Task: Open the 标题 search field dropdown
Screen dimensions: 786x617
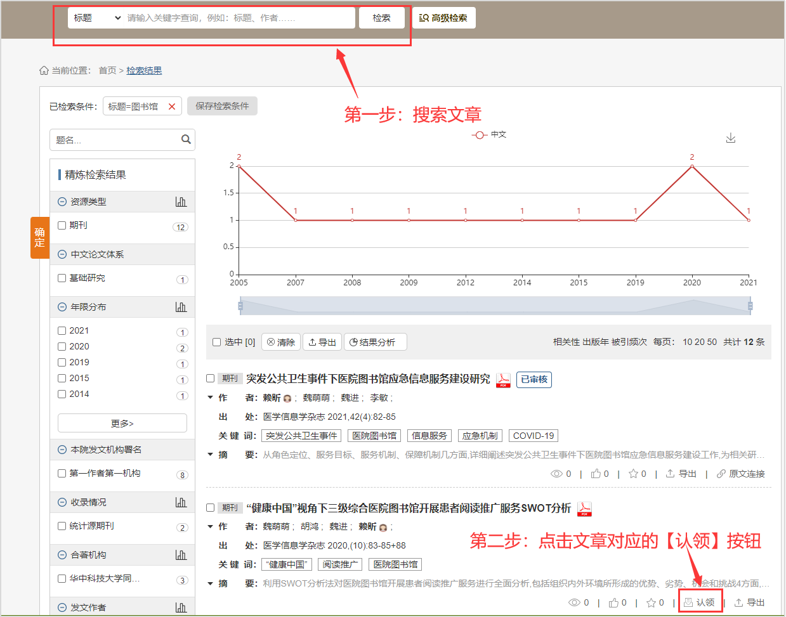Action: pyautogui.click(x=97, y=18)
